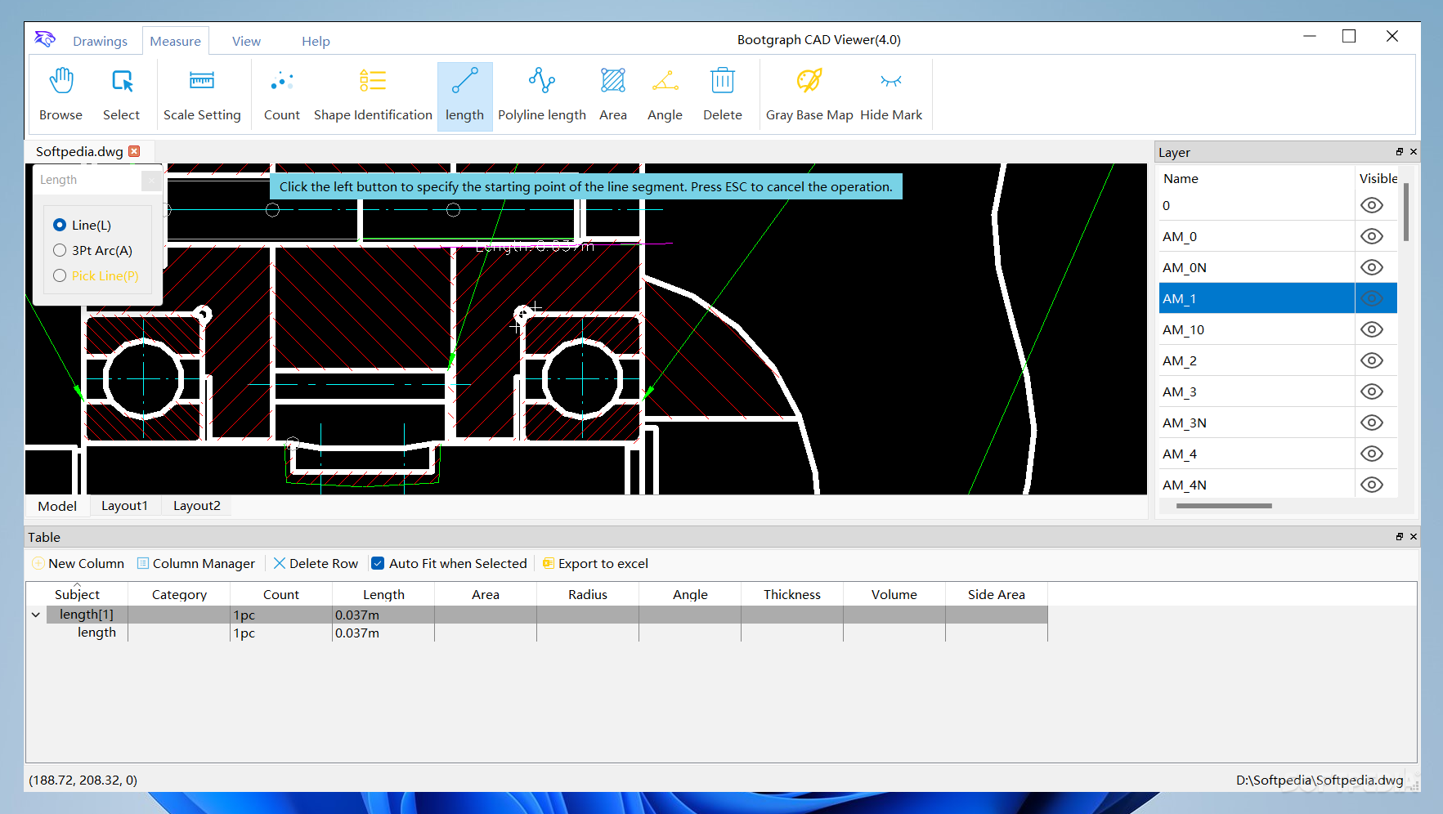This screenshot has width=1443, height=814.
Task: Select the length[1] table row
Action: [x=547, y=615]
